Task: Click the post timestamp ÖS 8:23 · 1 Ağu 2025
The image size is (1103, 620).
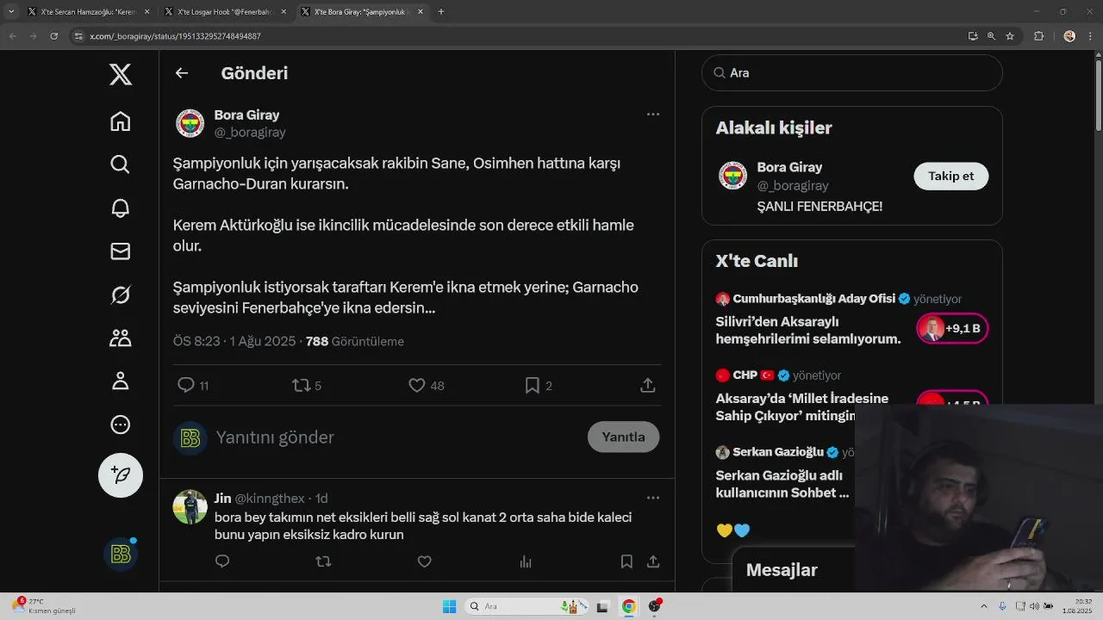Action: coord(234,341)
